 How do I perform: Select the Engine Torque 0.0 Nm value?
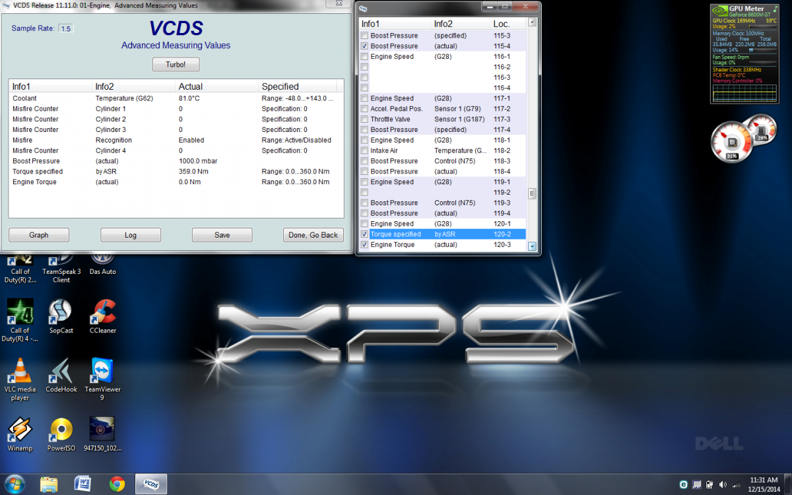[189, 182]
